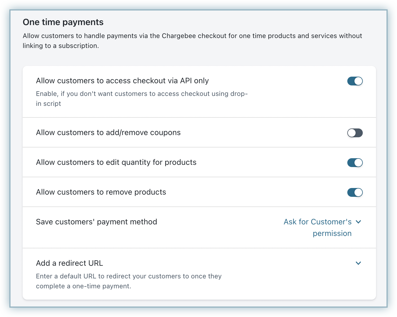Select the Allow customers to remove products label
The height and width of the screenshot is (317, 397).
(x=101, y=192)
